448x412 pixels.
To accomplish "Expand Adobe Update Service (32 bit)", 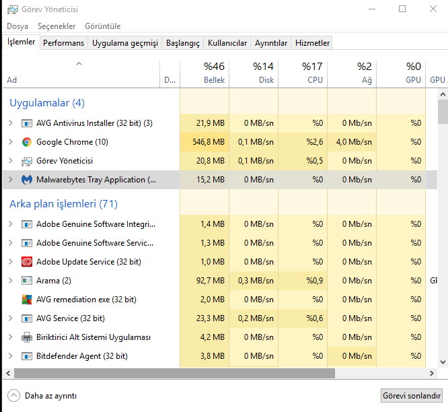I will click(x=11, y=262).
